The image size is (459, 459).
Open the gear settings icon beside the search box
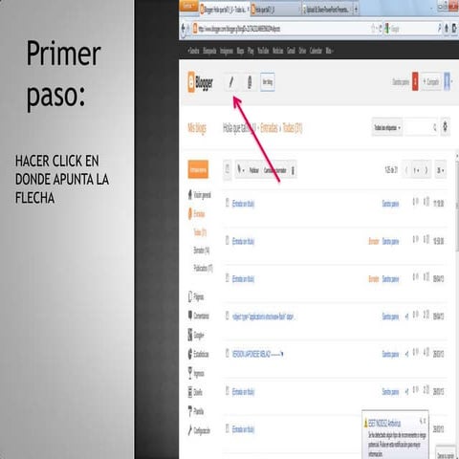(x=446, y=127)
